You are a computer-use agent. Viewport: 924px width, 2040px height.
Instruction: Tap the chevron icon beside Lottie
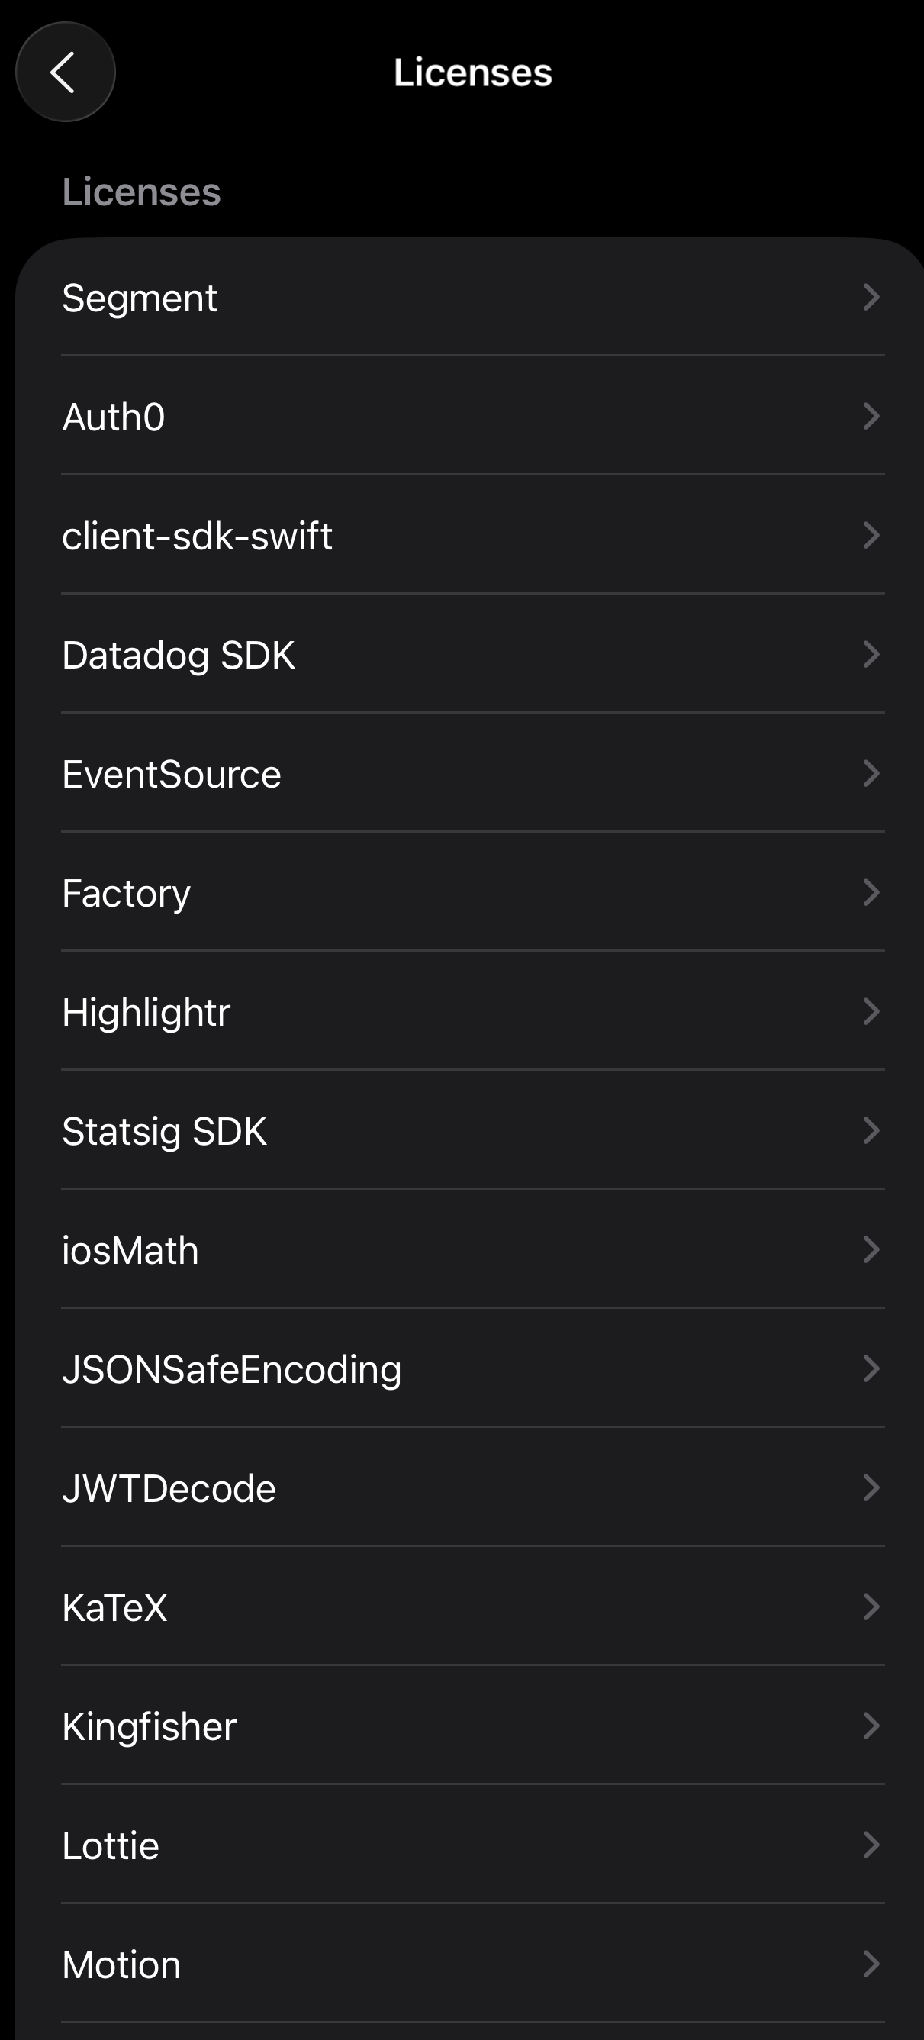coord(870,1845)
